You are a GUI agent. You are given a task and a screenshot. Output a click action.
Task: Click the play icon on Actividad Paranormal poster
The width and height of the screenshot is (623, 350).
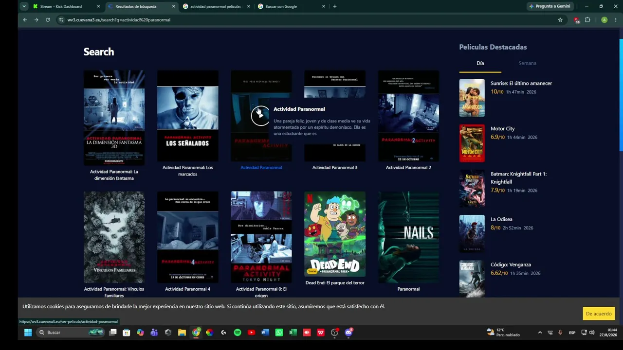(260, 115)
